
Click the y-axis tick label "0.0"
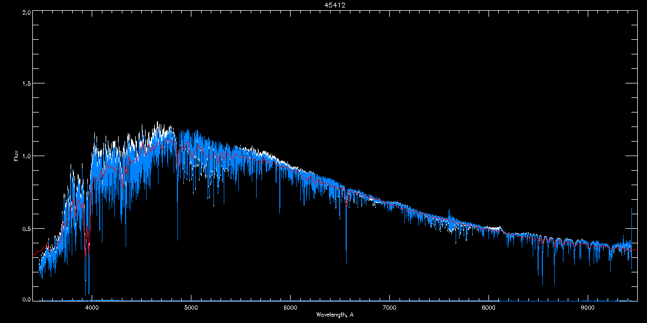coord(26,299)
